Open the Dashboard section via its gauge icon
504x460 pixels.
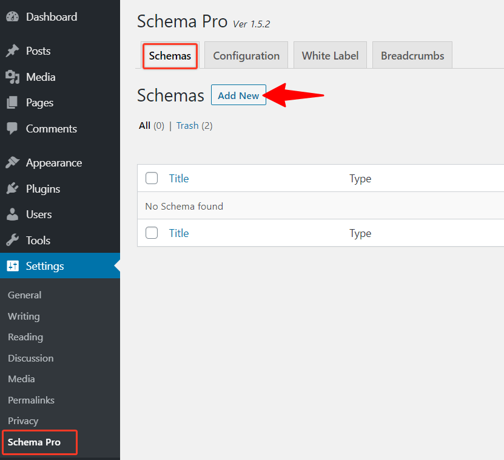click(13, 16)
